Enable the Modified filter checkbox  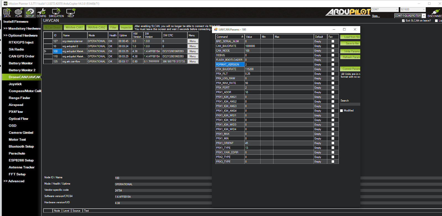(x=341, y=111)
